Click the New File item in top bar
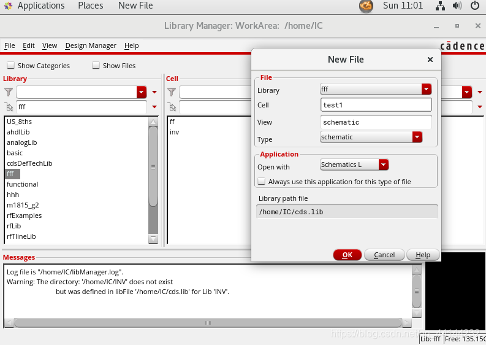 coord(135,6)
